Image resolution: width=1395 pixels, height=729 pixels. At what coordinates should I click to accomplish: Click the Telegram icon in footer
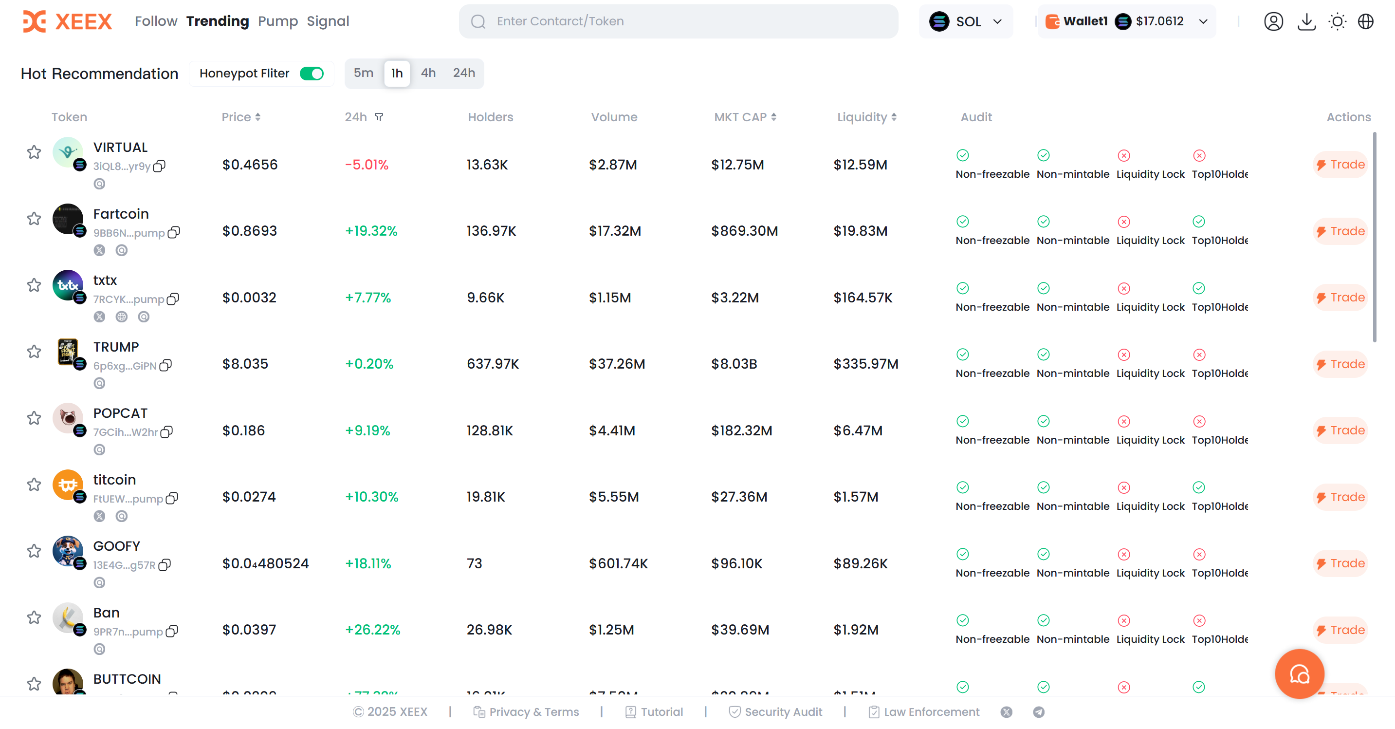[1038, 711]
